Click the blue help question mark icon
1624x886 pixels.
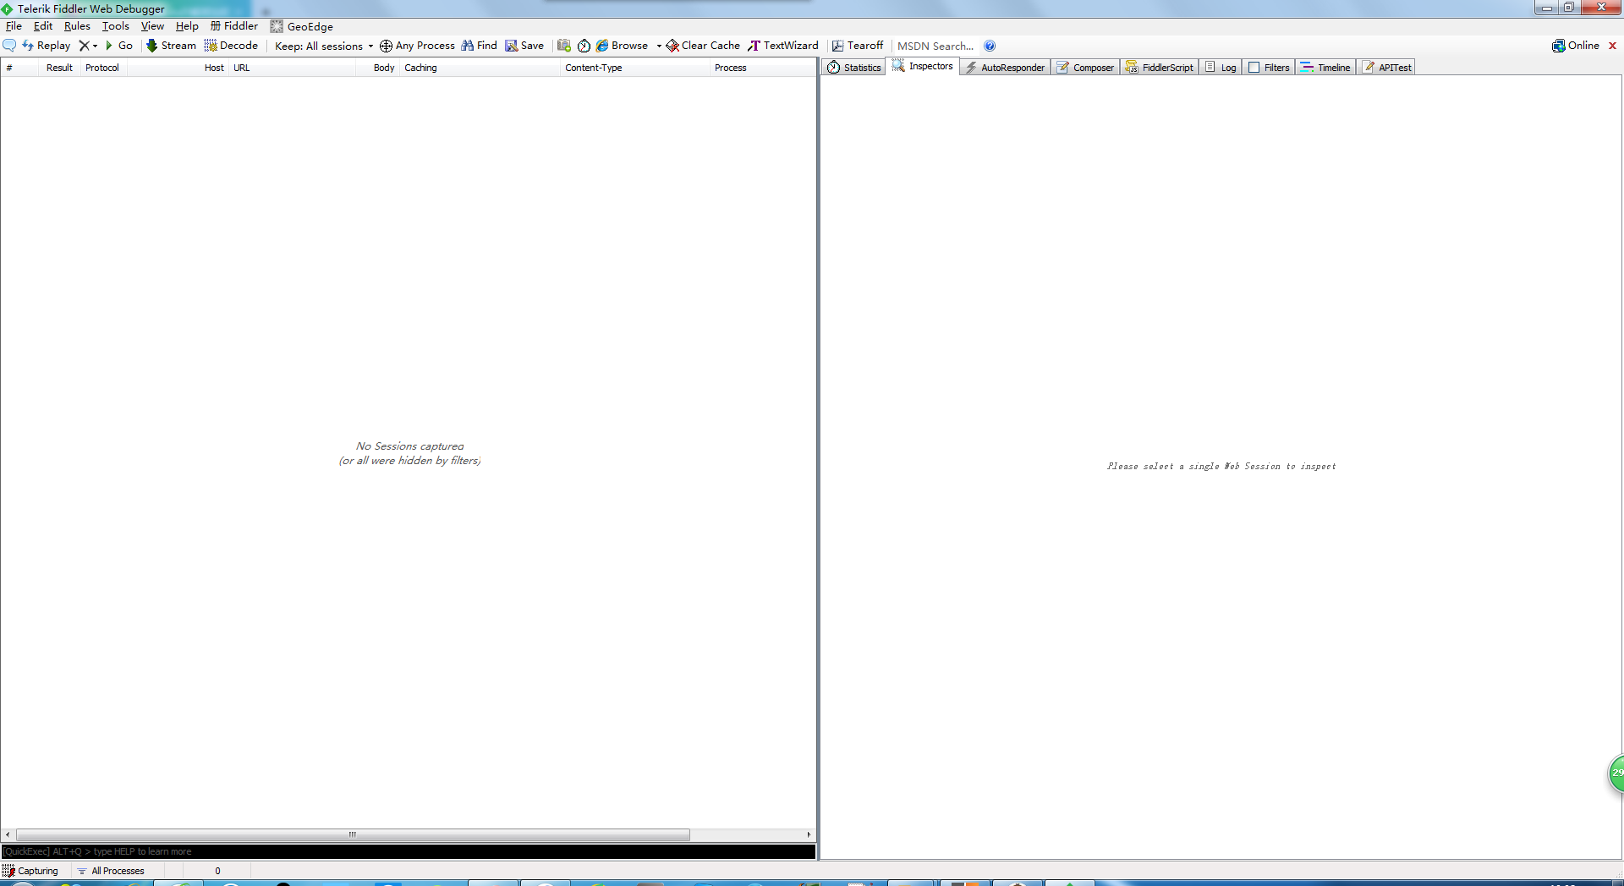(990, 46)
